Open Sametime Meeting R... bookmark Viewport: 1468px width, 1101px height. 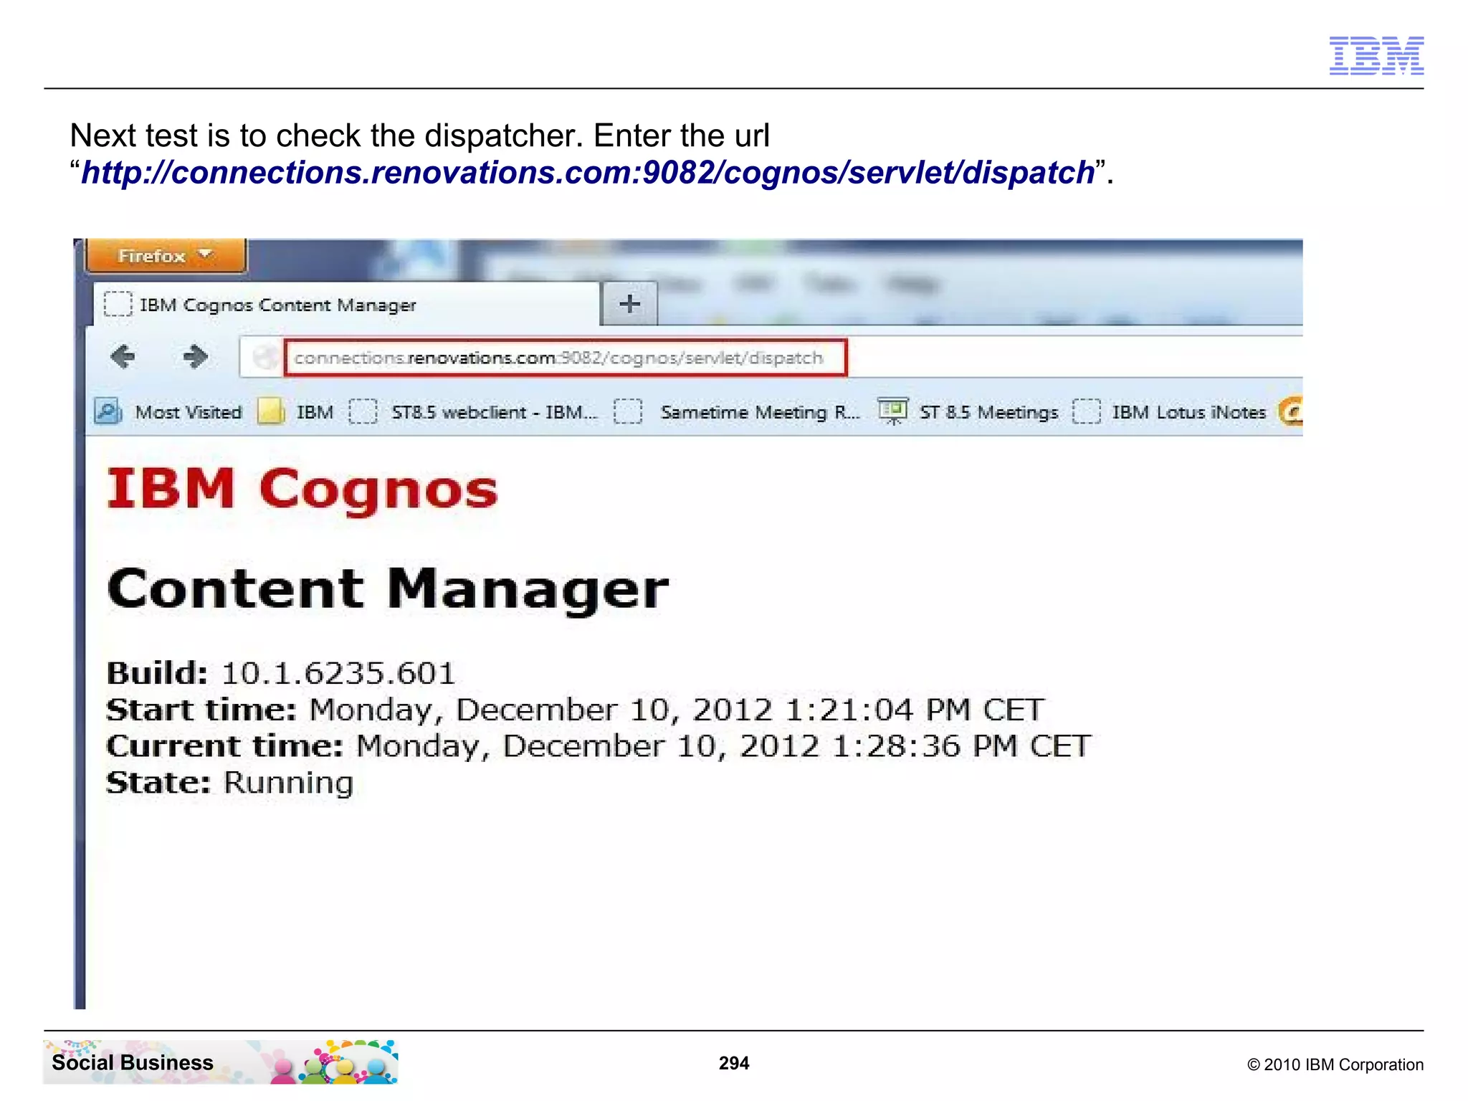click(737, 412)
